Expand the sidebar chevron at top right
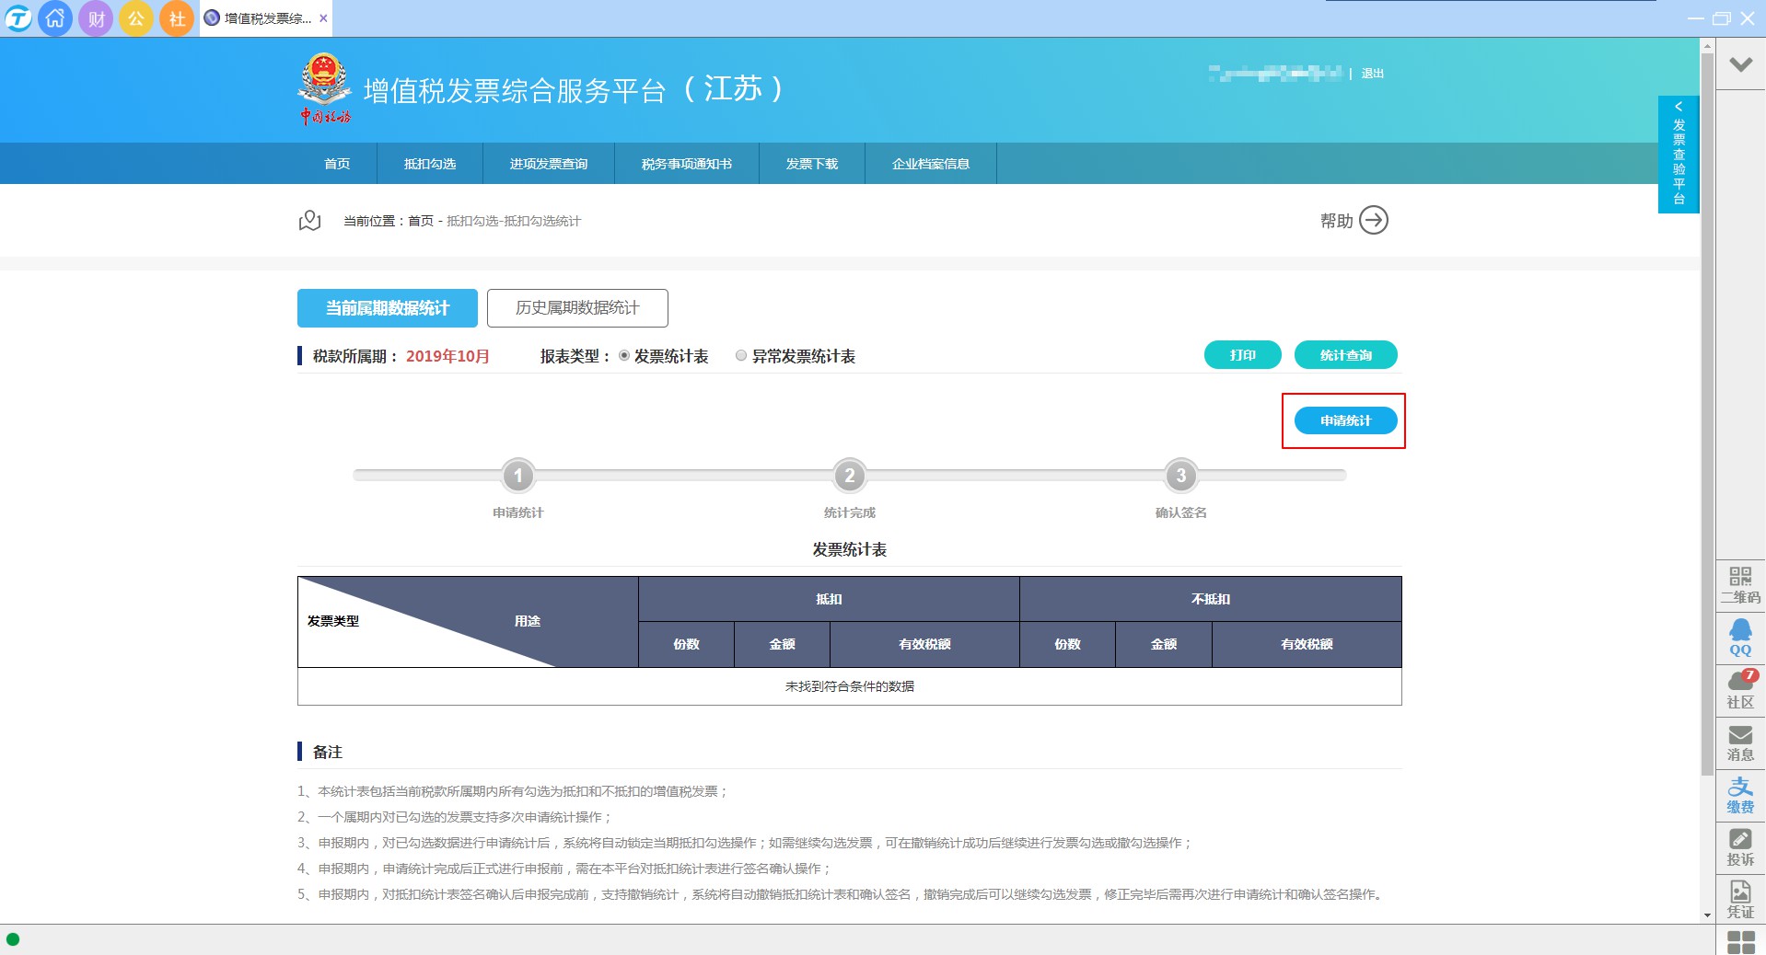The width and height of the screenshot is (1766, 955). (1740, 64)
